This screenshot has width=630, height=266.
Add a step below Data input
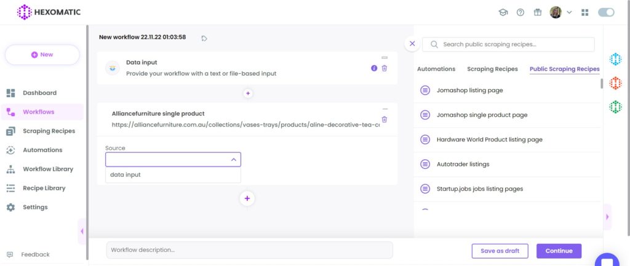pyautogui.click(x=248, y=94)
